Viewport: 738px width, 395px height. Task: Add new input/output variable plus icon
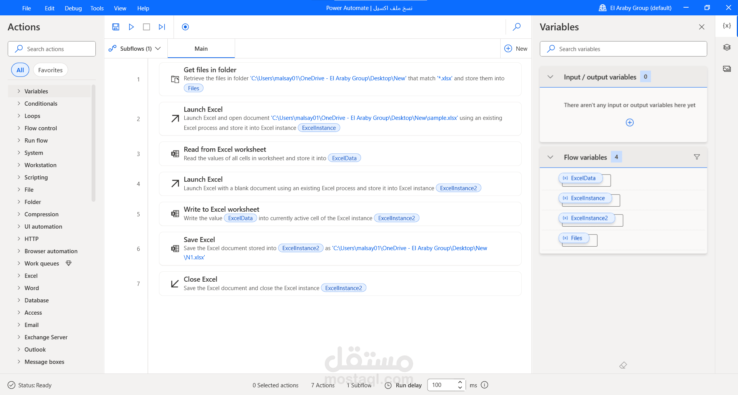coord(630,123)
